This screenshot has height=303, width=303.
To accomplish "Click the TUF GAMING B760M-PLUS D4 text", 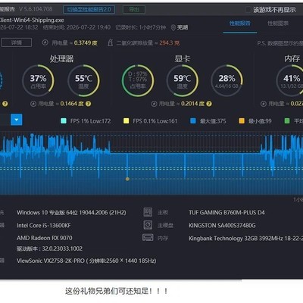I will (x=226, y=213).
